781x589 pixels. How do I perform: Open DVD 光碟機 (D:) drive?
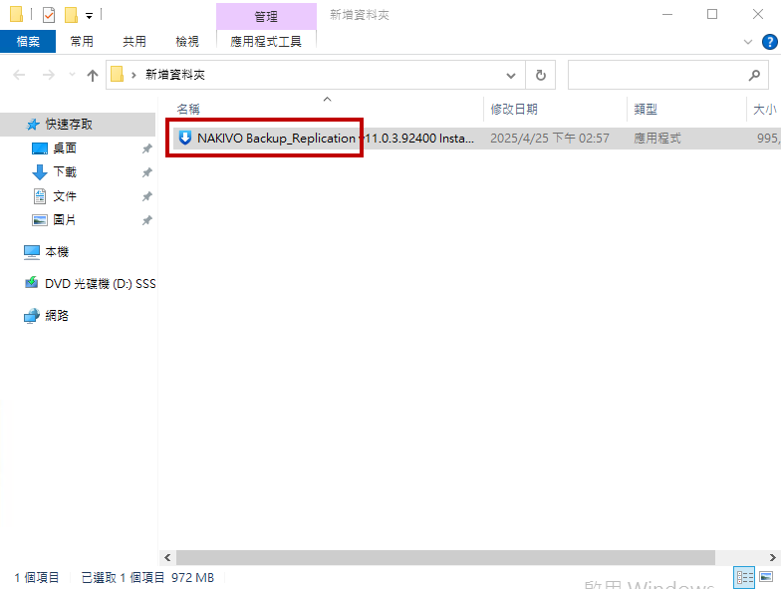pos(100,283)
